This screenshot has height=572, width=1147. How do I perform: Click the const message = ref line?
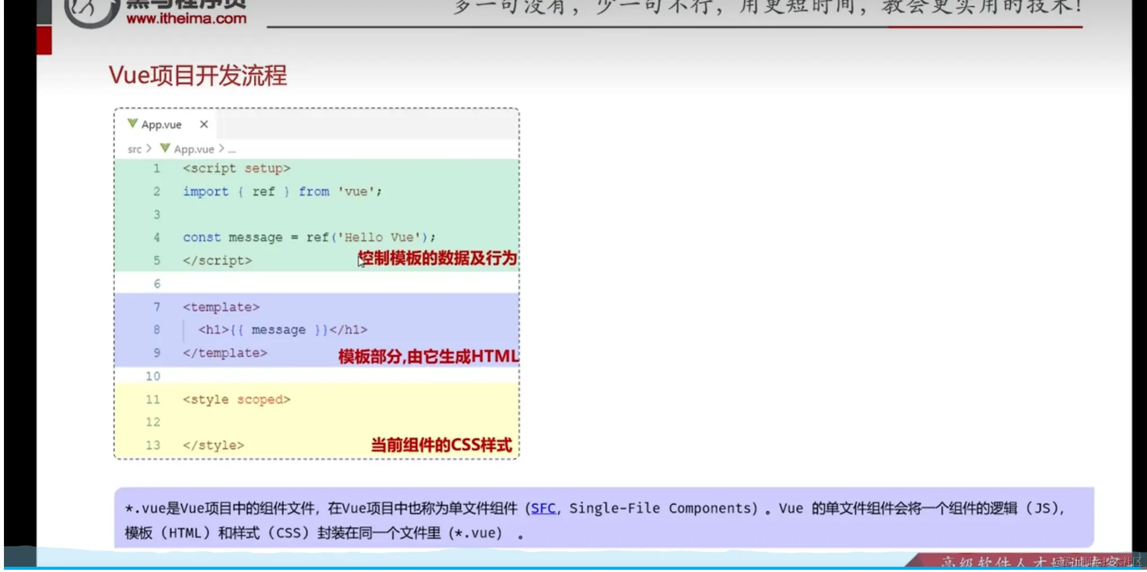pyautogui.click(x=309, y=237)
